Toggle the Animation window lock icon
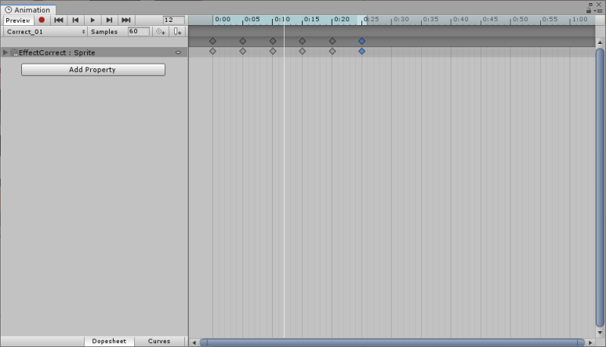Viewport: 606px width, 347px height. pos(589,11)
